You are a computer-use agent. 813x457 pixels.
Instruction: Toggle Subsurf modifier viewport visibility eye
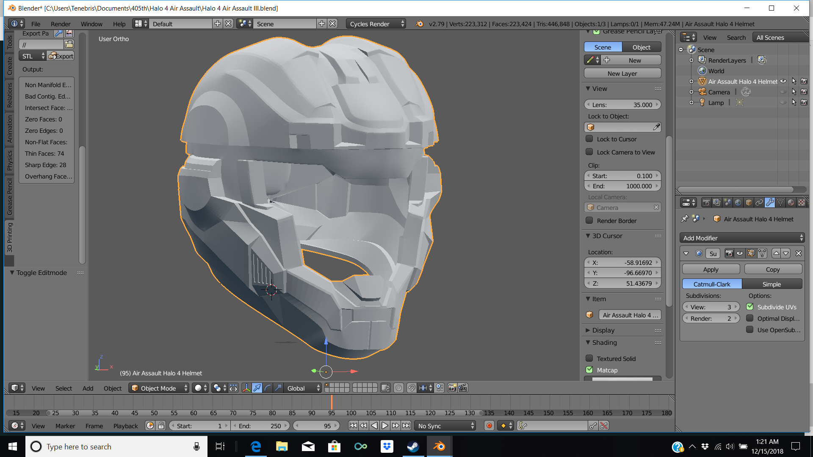coord(740,253)
